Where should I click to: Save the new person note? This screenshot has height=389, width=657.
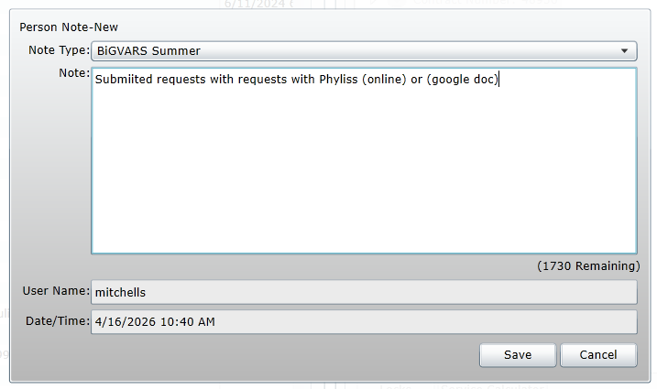(x=518, y=355)
